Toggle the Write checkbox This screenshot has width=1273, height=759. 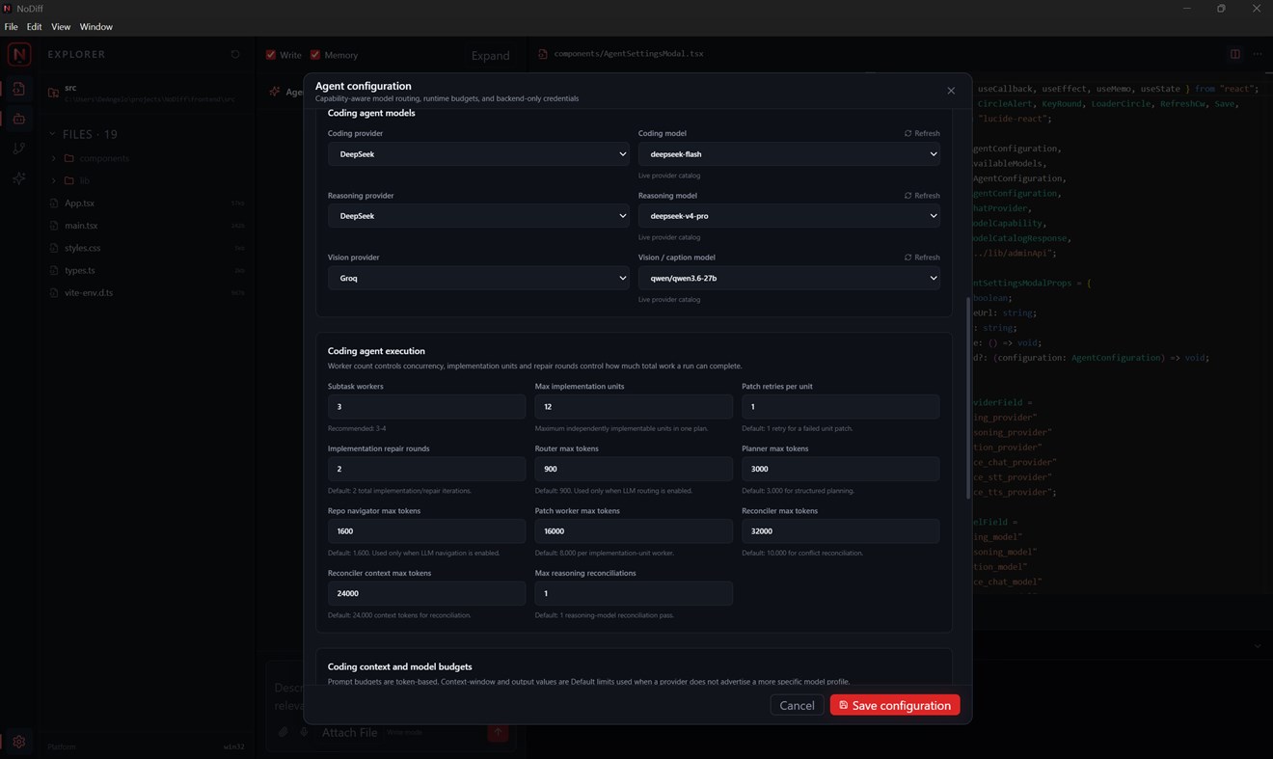pyautogui.click(x=271, y=55)
